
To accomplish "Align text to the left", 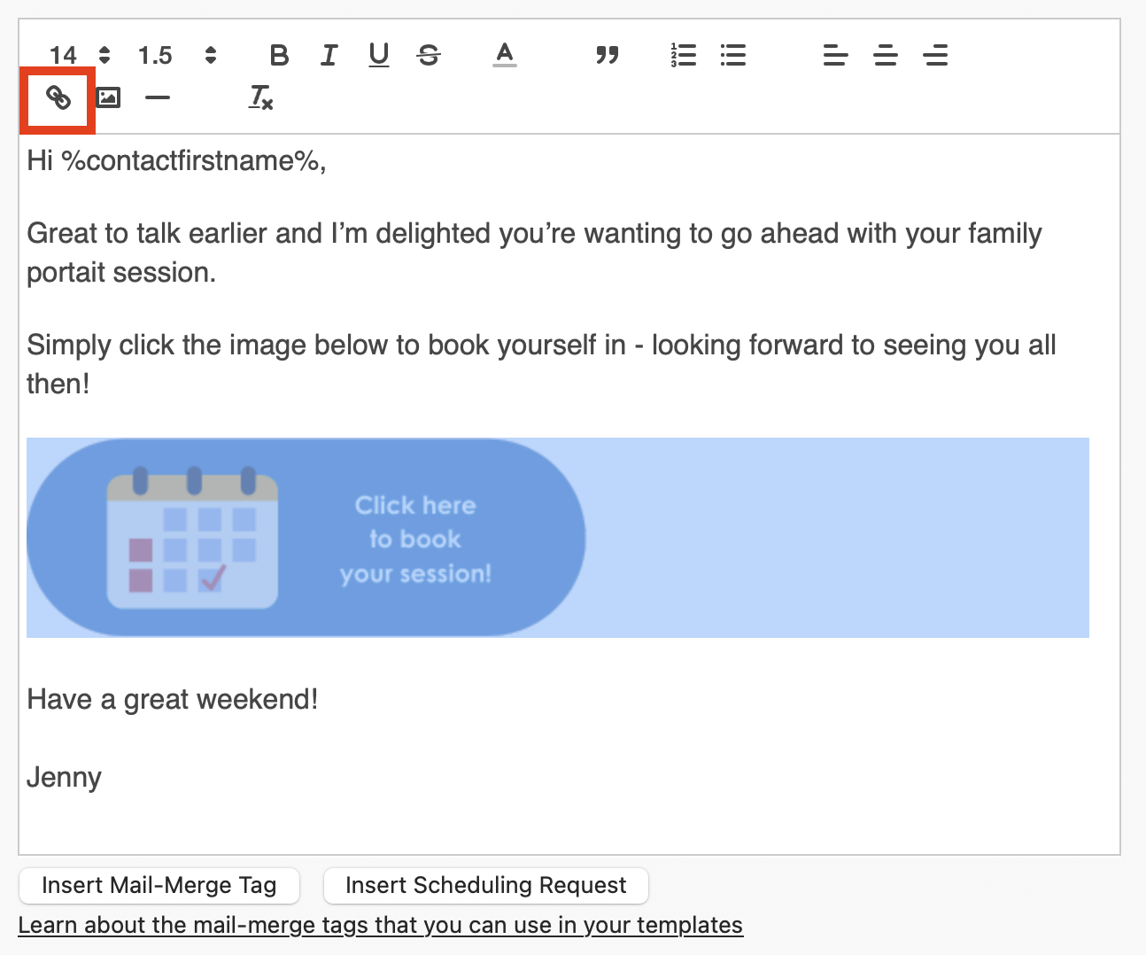I will pyautogui.click(x=835, y=55).
